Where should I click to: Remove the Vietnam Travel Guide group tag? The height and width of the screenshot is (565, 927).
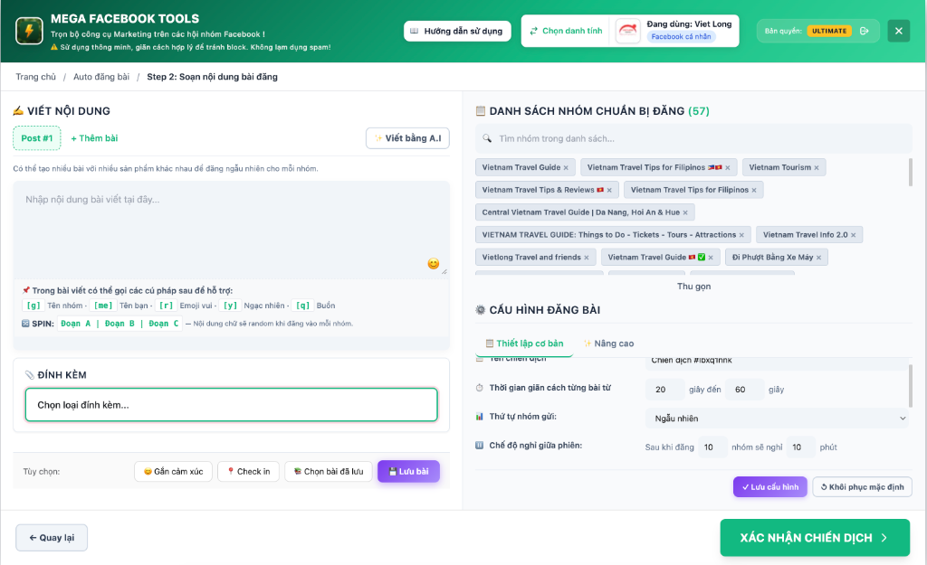pyautogui.click(x=566, y=167)
